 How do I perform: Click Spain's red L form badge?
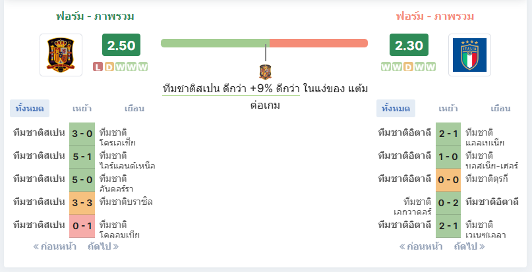(x=98, y=67)
